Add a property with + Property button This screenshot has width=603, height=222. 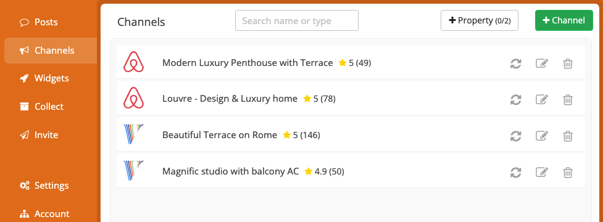[x=479, y=20]
